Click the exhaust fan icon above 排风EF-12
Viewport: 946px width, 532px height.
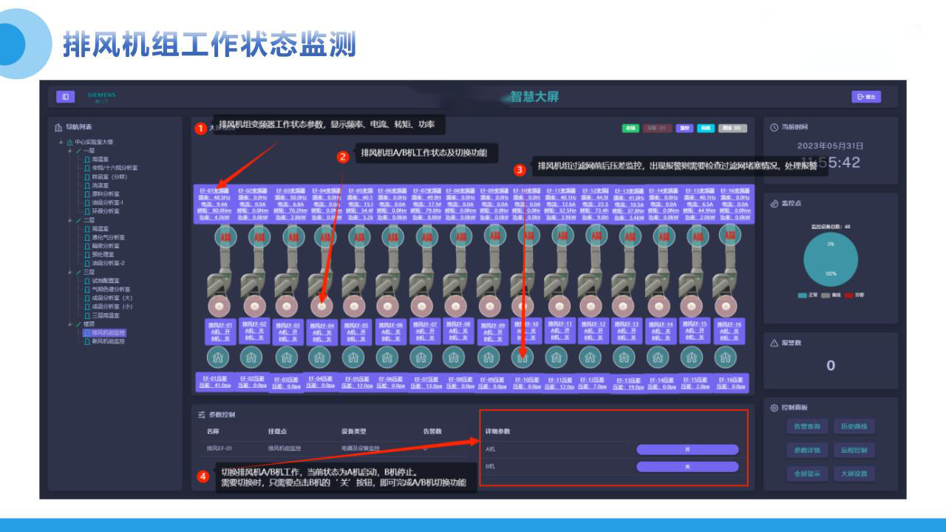click(592, 305)
